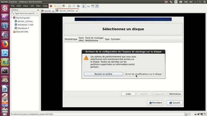Open the Help menu
The height and width of the screenshot is (116, 207).
click(x=45, y=6)
